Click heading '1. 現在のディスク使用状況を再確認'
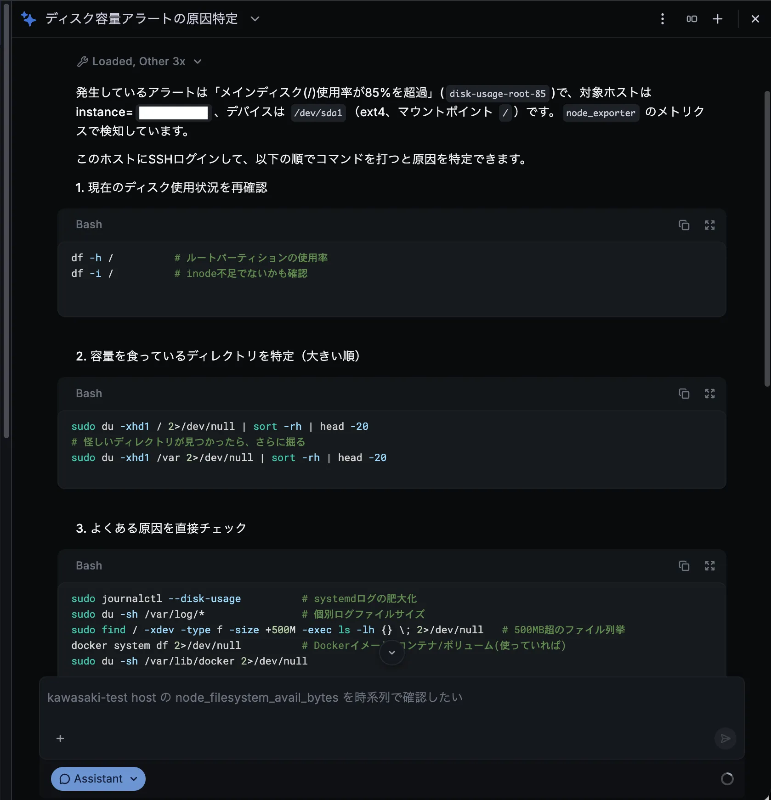This screenshot has width=771, height=800. [x=171, y=188]
